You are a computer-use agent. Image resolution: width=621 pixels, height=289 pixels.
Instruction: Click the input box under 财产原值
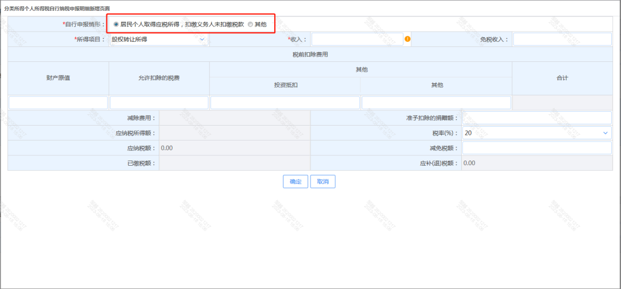click(x=58, y=103)
